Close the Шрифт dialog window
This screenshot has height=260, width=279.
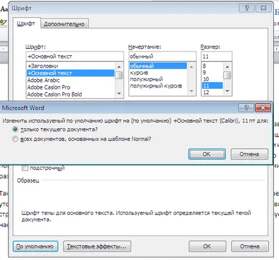tap(264, 8)
